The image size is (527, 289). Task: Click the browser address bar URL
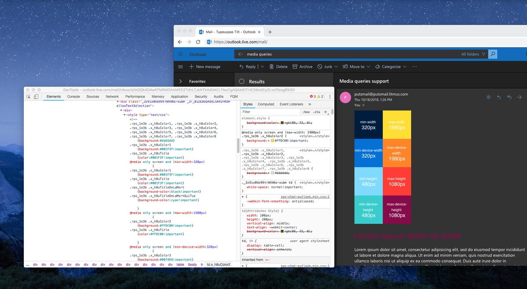tap(241, 42)
